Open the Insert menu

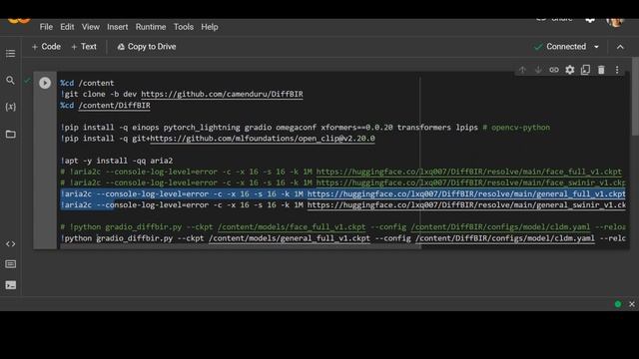(118, 27)
